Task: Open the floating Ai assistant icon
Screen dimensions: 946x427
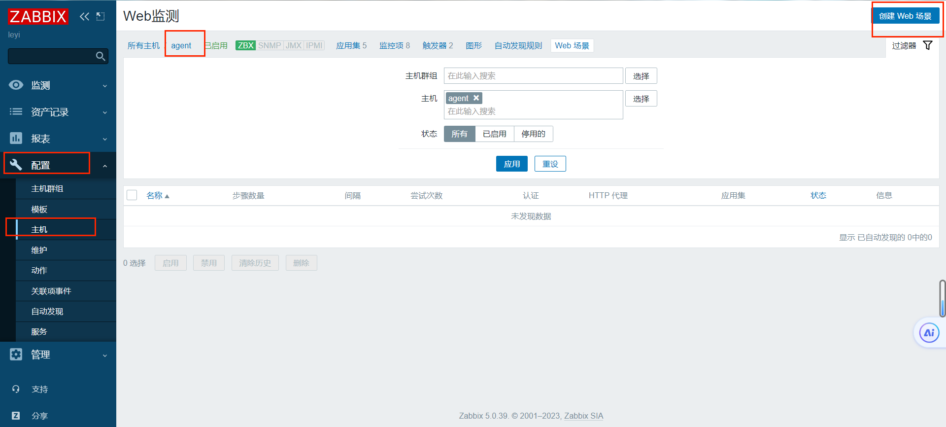Action: click(x=929, y=333)
